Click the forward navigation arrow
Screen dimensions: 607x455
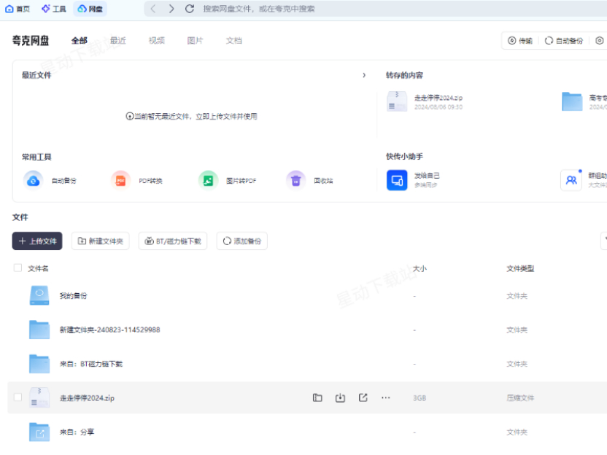coord(171,9)
